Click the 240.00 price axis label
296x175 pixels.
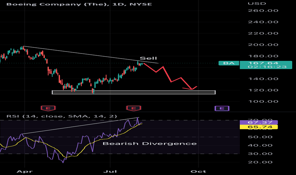pos(263,22)
